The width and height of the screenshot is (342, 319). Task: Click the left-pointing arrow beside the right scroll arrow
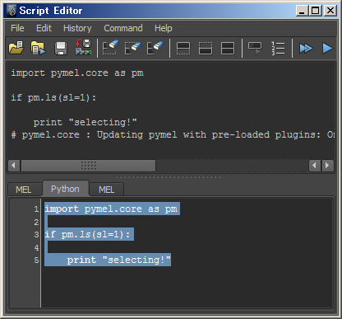click(315, 166)
